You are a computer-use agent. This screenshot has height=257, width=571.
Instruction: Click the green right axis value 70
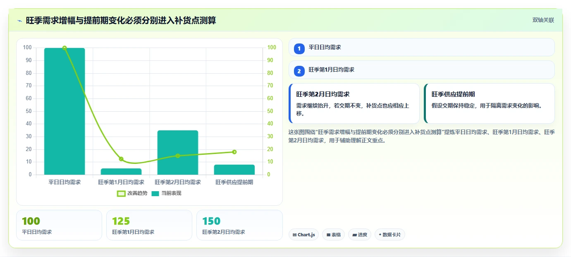(270, 86)
